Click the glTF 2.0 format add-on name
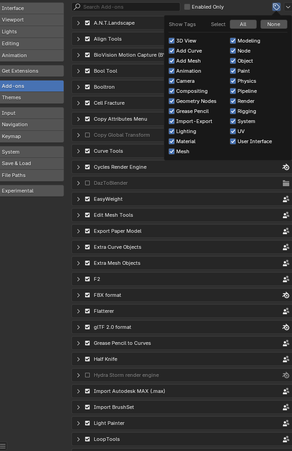 (113, 328)
